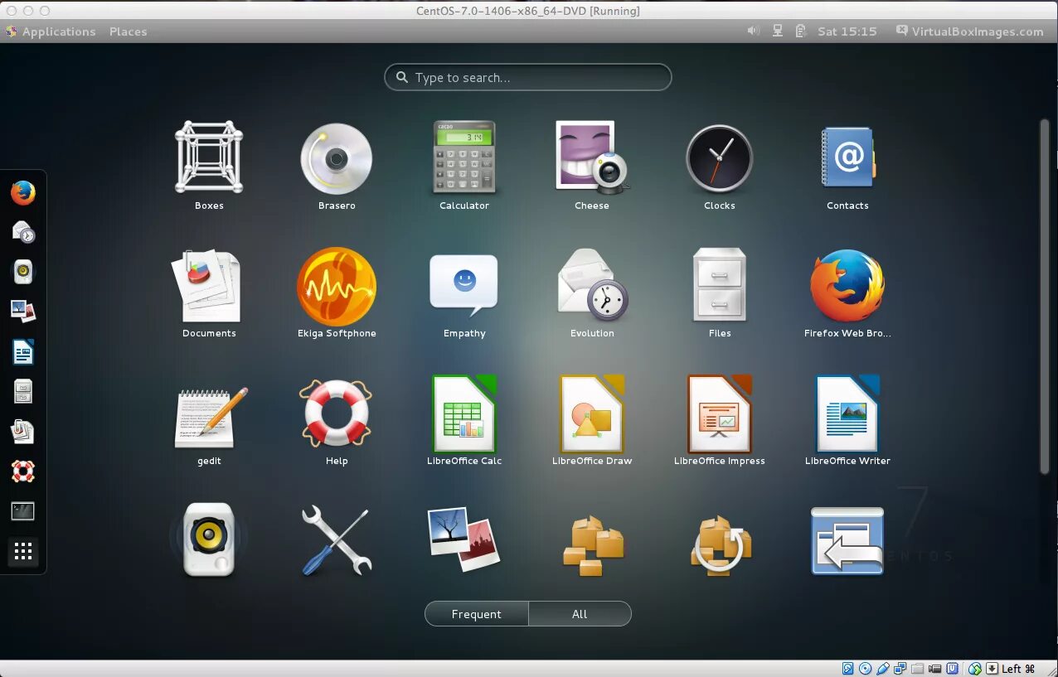Click the Show Applications grid button
1058x677 pixels.
click(23, 552)
